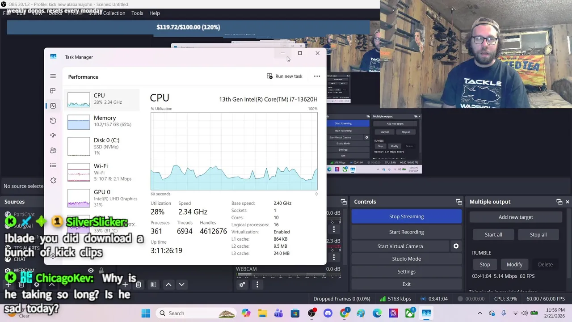Open OBS Scene Collection menu

click(107, 13)
